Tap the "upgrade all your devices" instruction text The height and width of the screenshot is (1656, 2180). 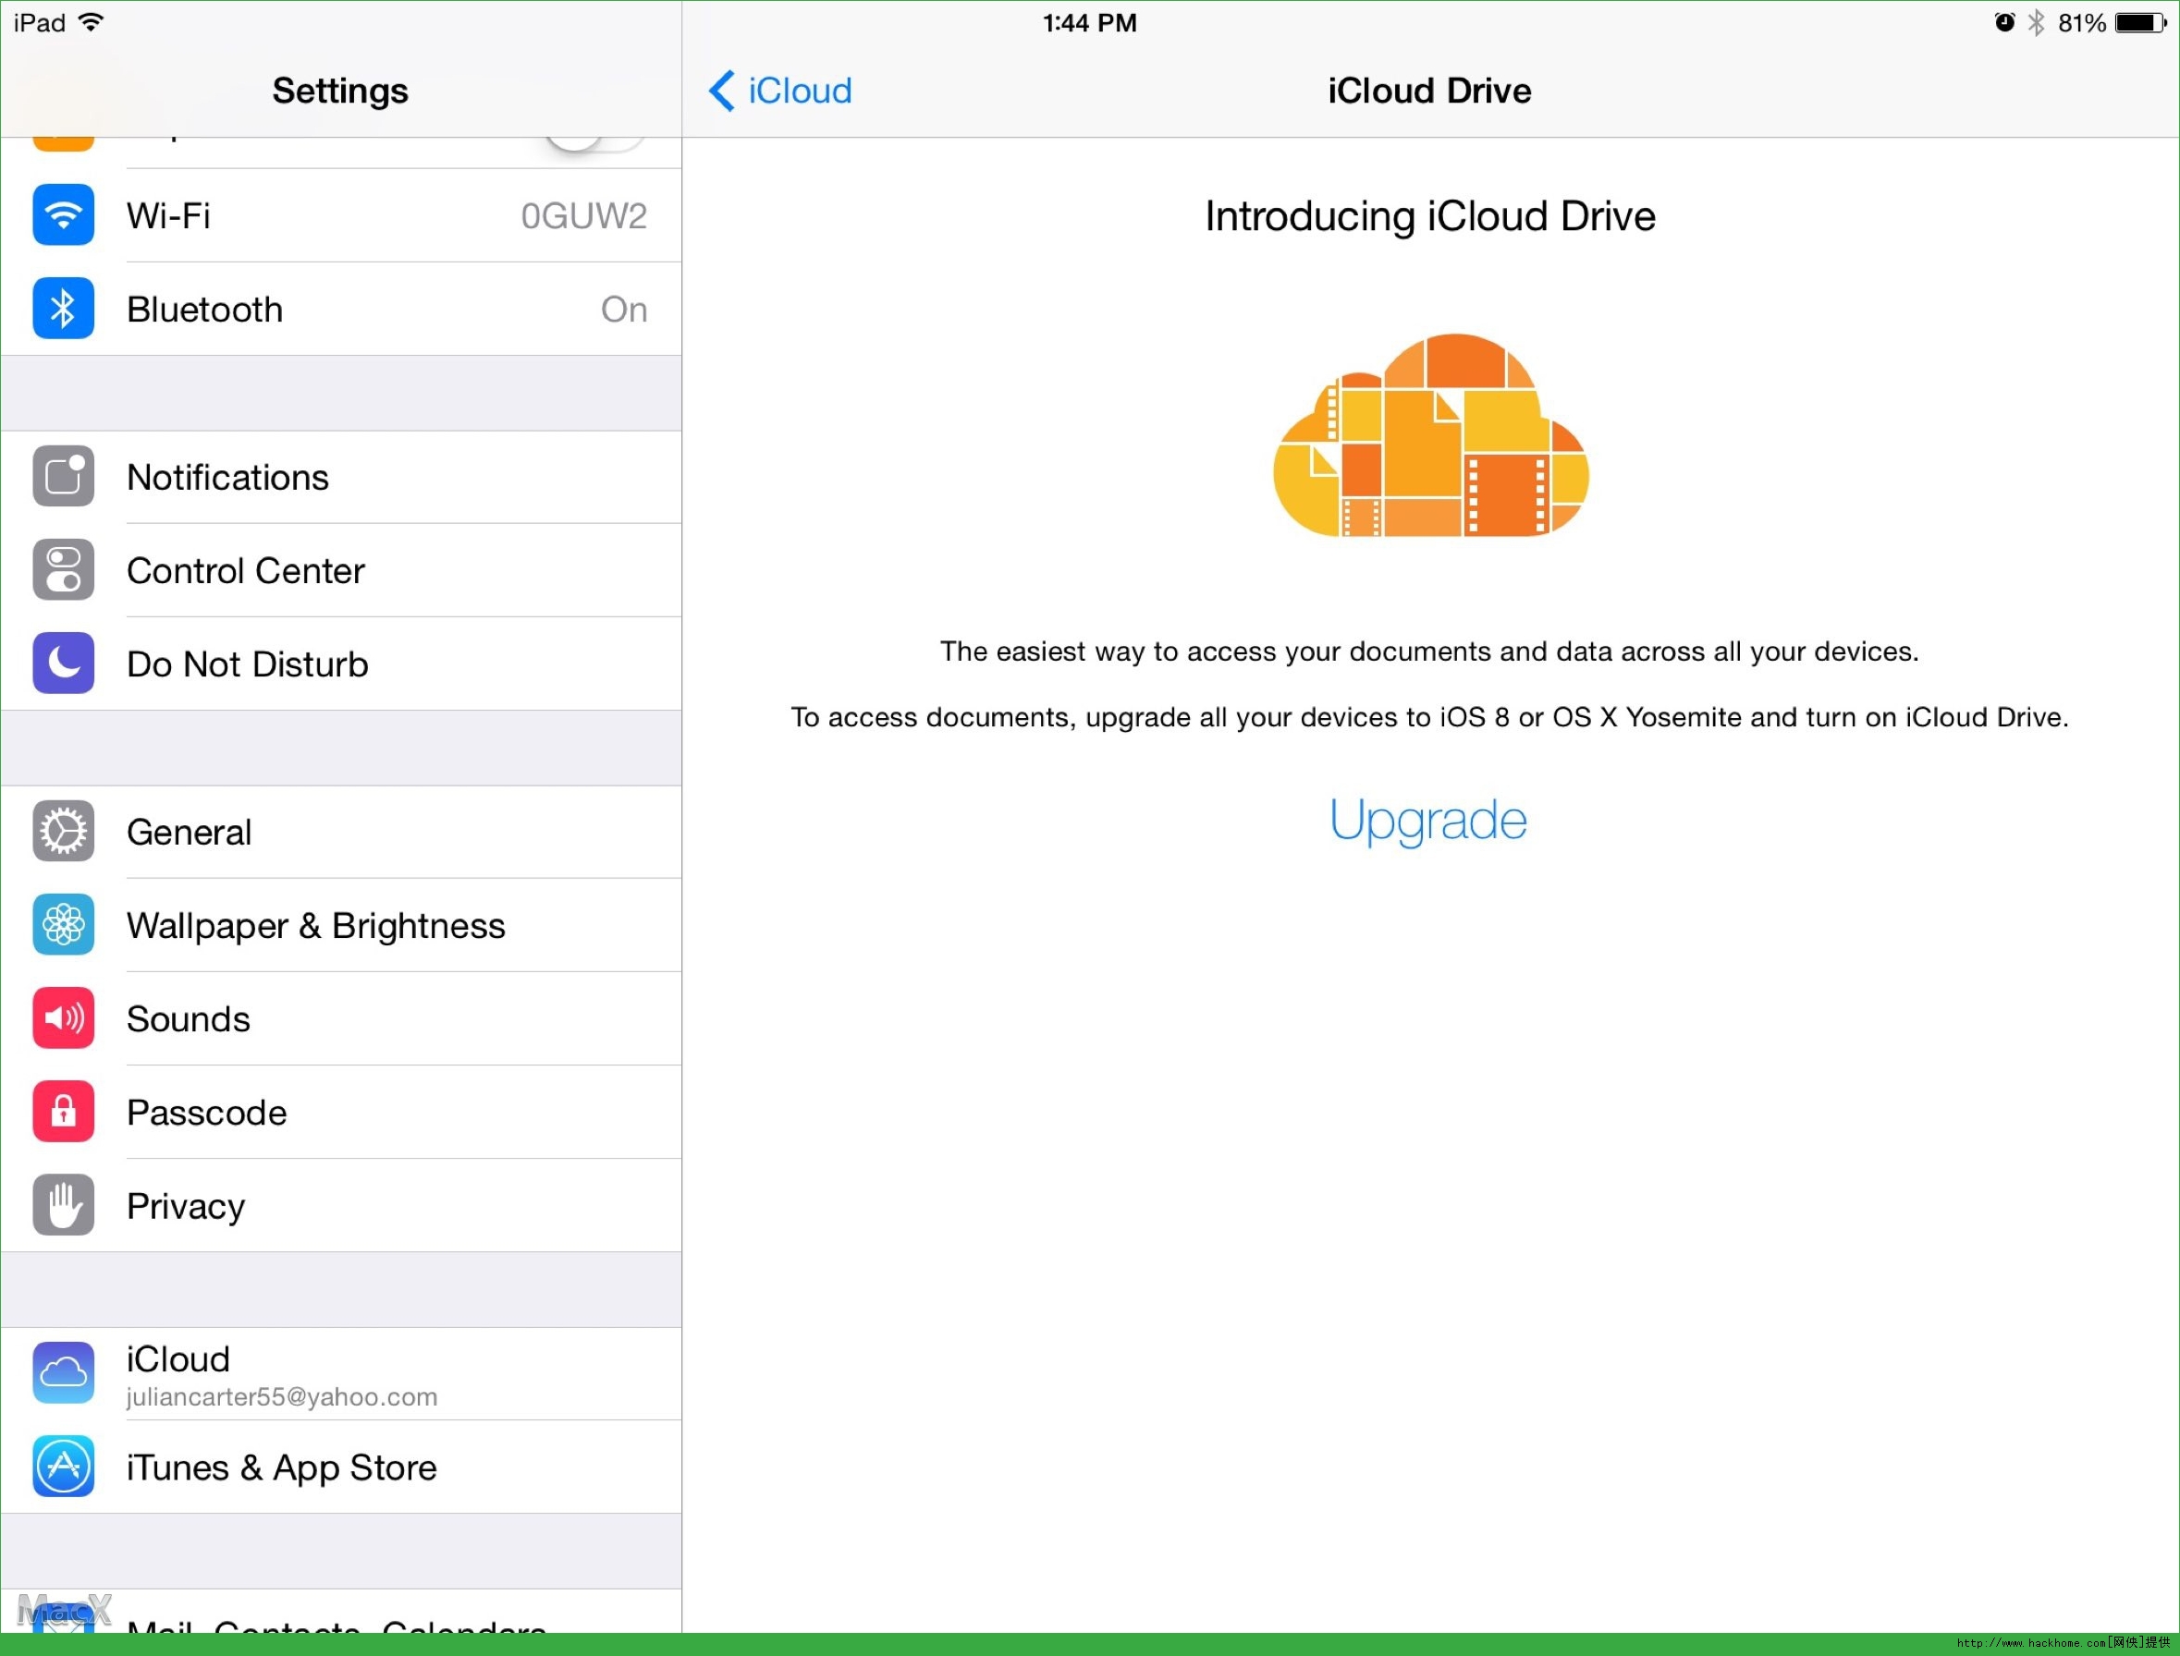pyautogui.click(x=1429, y=718)
